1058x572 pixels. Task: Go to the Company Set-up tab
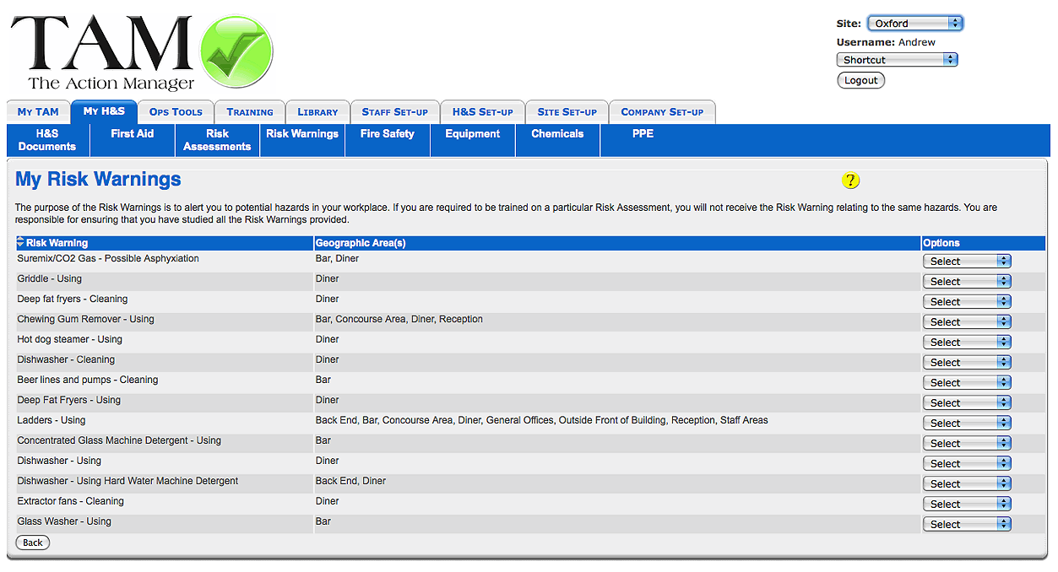point(662,112)
